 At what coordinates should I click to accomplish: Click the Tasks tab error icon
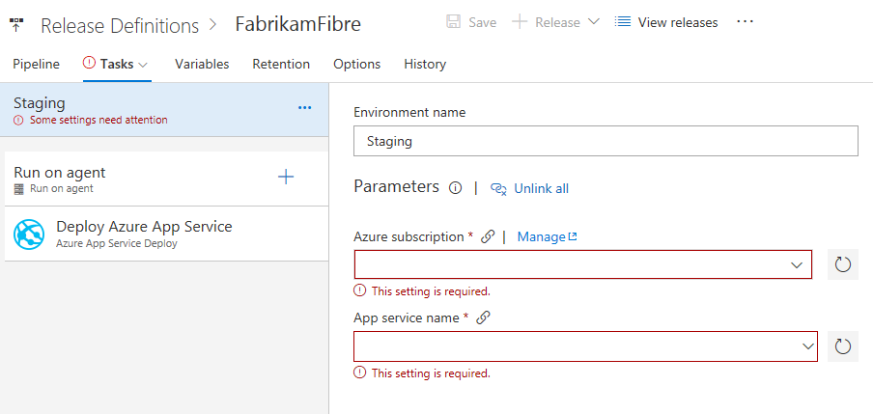click(89, 63)
